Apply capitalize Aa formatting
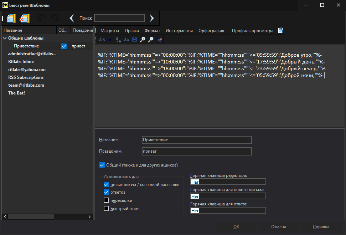This screenshot has width=346, height=235. (x=126, y=40)
